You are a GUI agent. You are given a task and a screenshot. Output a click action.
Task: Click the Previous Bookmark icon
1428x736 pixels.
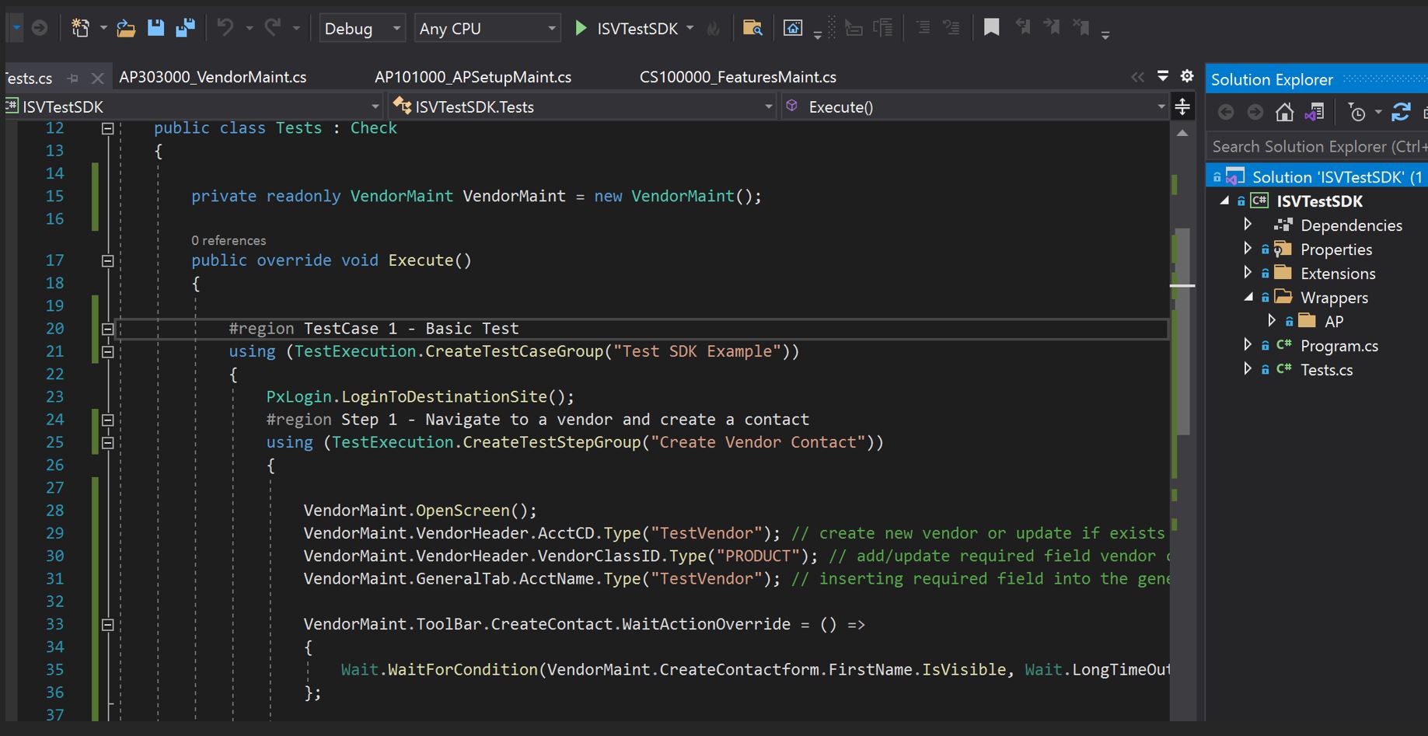[1022, 28]
